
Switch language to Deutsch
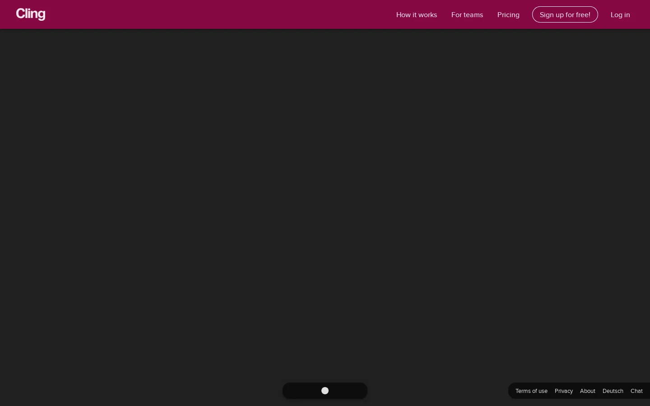pos(613,391)
